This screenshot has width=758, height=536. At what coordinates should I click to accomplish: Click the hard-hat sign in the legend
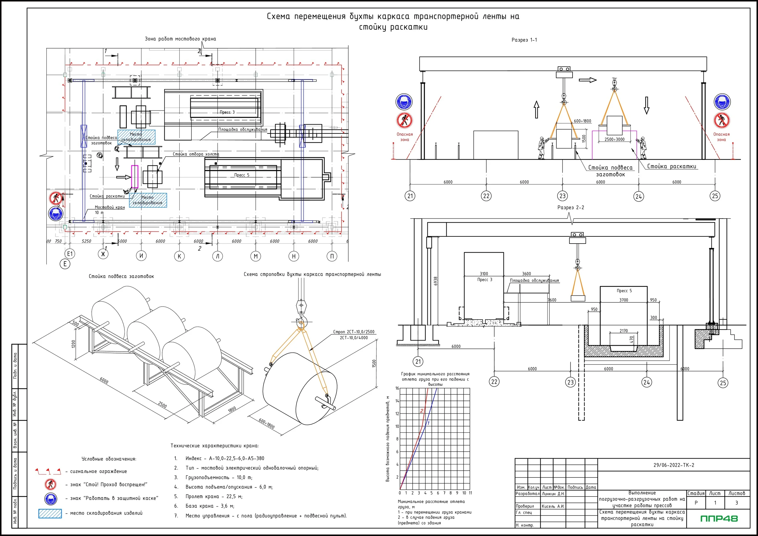click(50, 499)
